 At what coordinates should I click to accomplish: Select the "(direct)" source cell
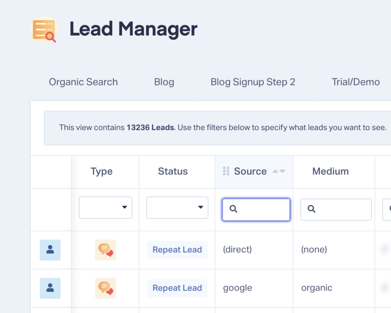click(x=238, y=249)
